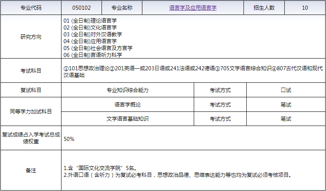Screen dimensions: 326x191
Task: Click the 备注 remarks label cell
Action: tap(31, 170)
